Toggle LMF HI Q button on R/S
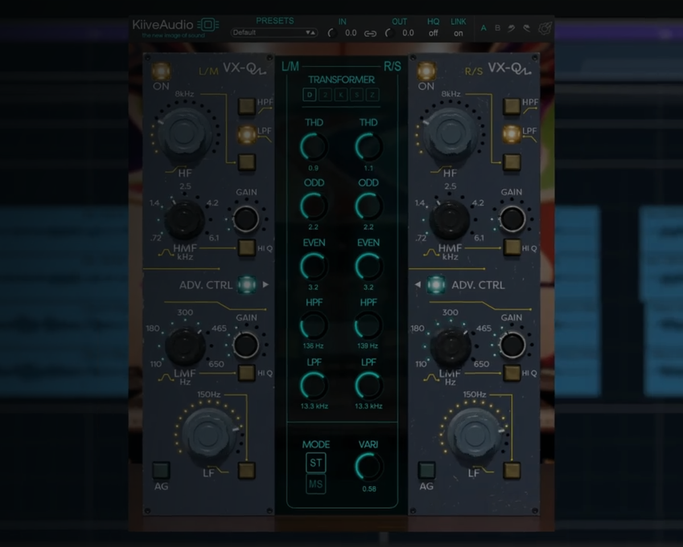 point(512,373)
